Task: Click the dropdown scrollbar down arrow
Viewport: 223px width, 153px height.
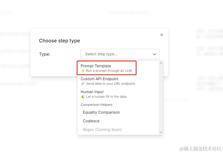Action: click(161, 132)
